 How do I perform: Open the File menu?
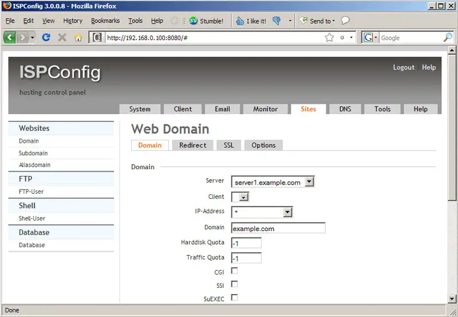click(10, 21)
